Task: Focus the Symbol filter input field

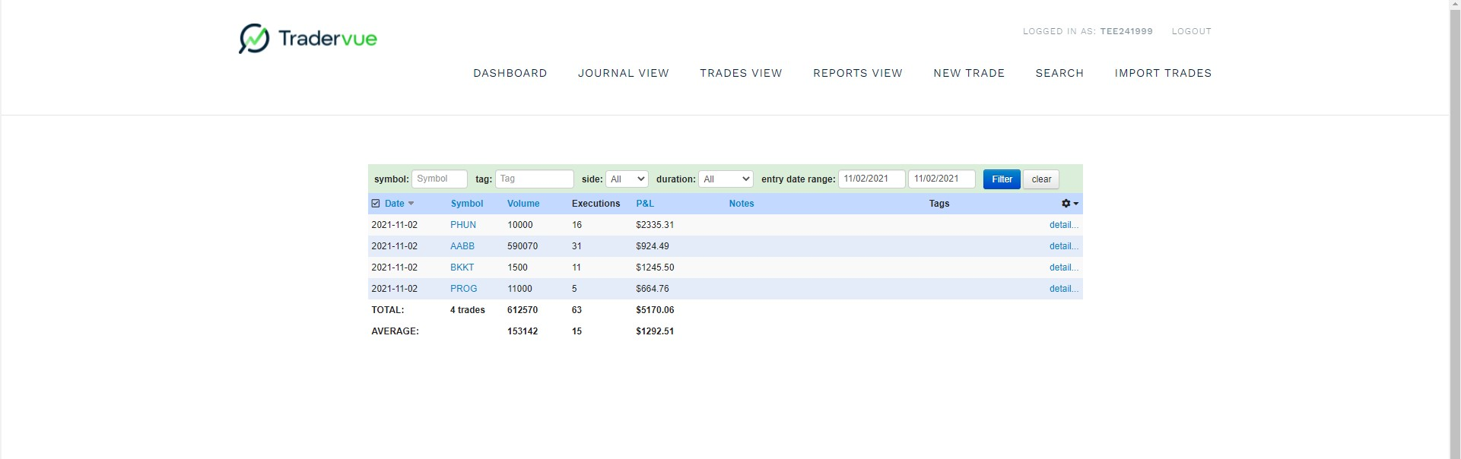Action: pyautogui.click(x=439, y=179)
